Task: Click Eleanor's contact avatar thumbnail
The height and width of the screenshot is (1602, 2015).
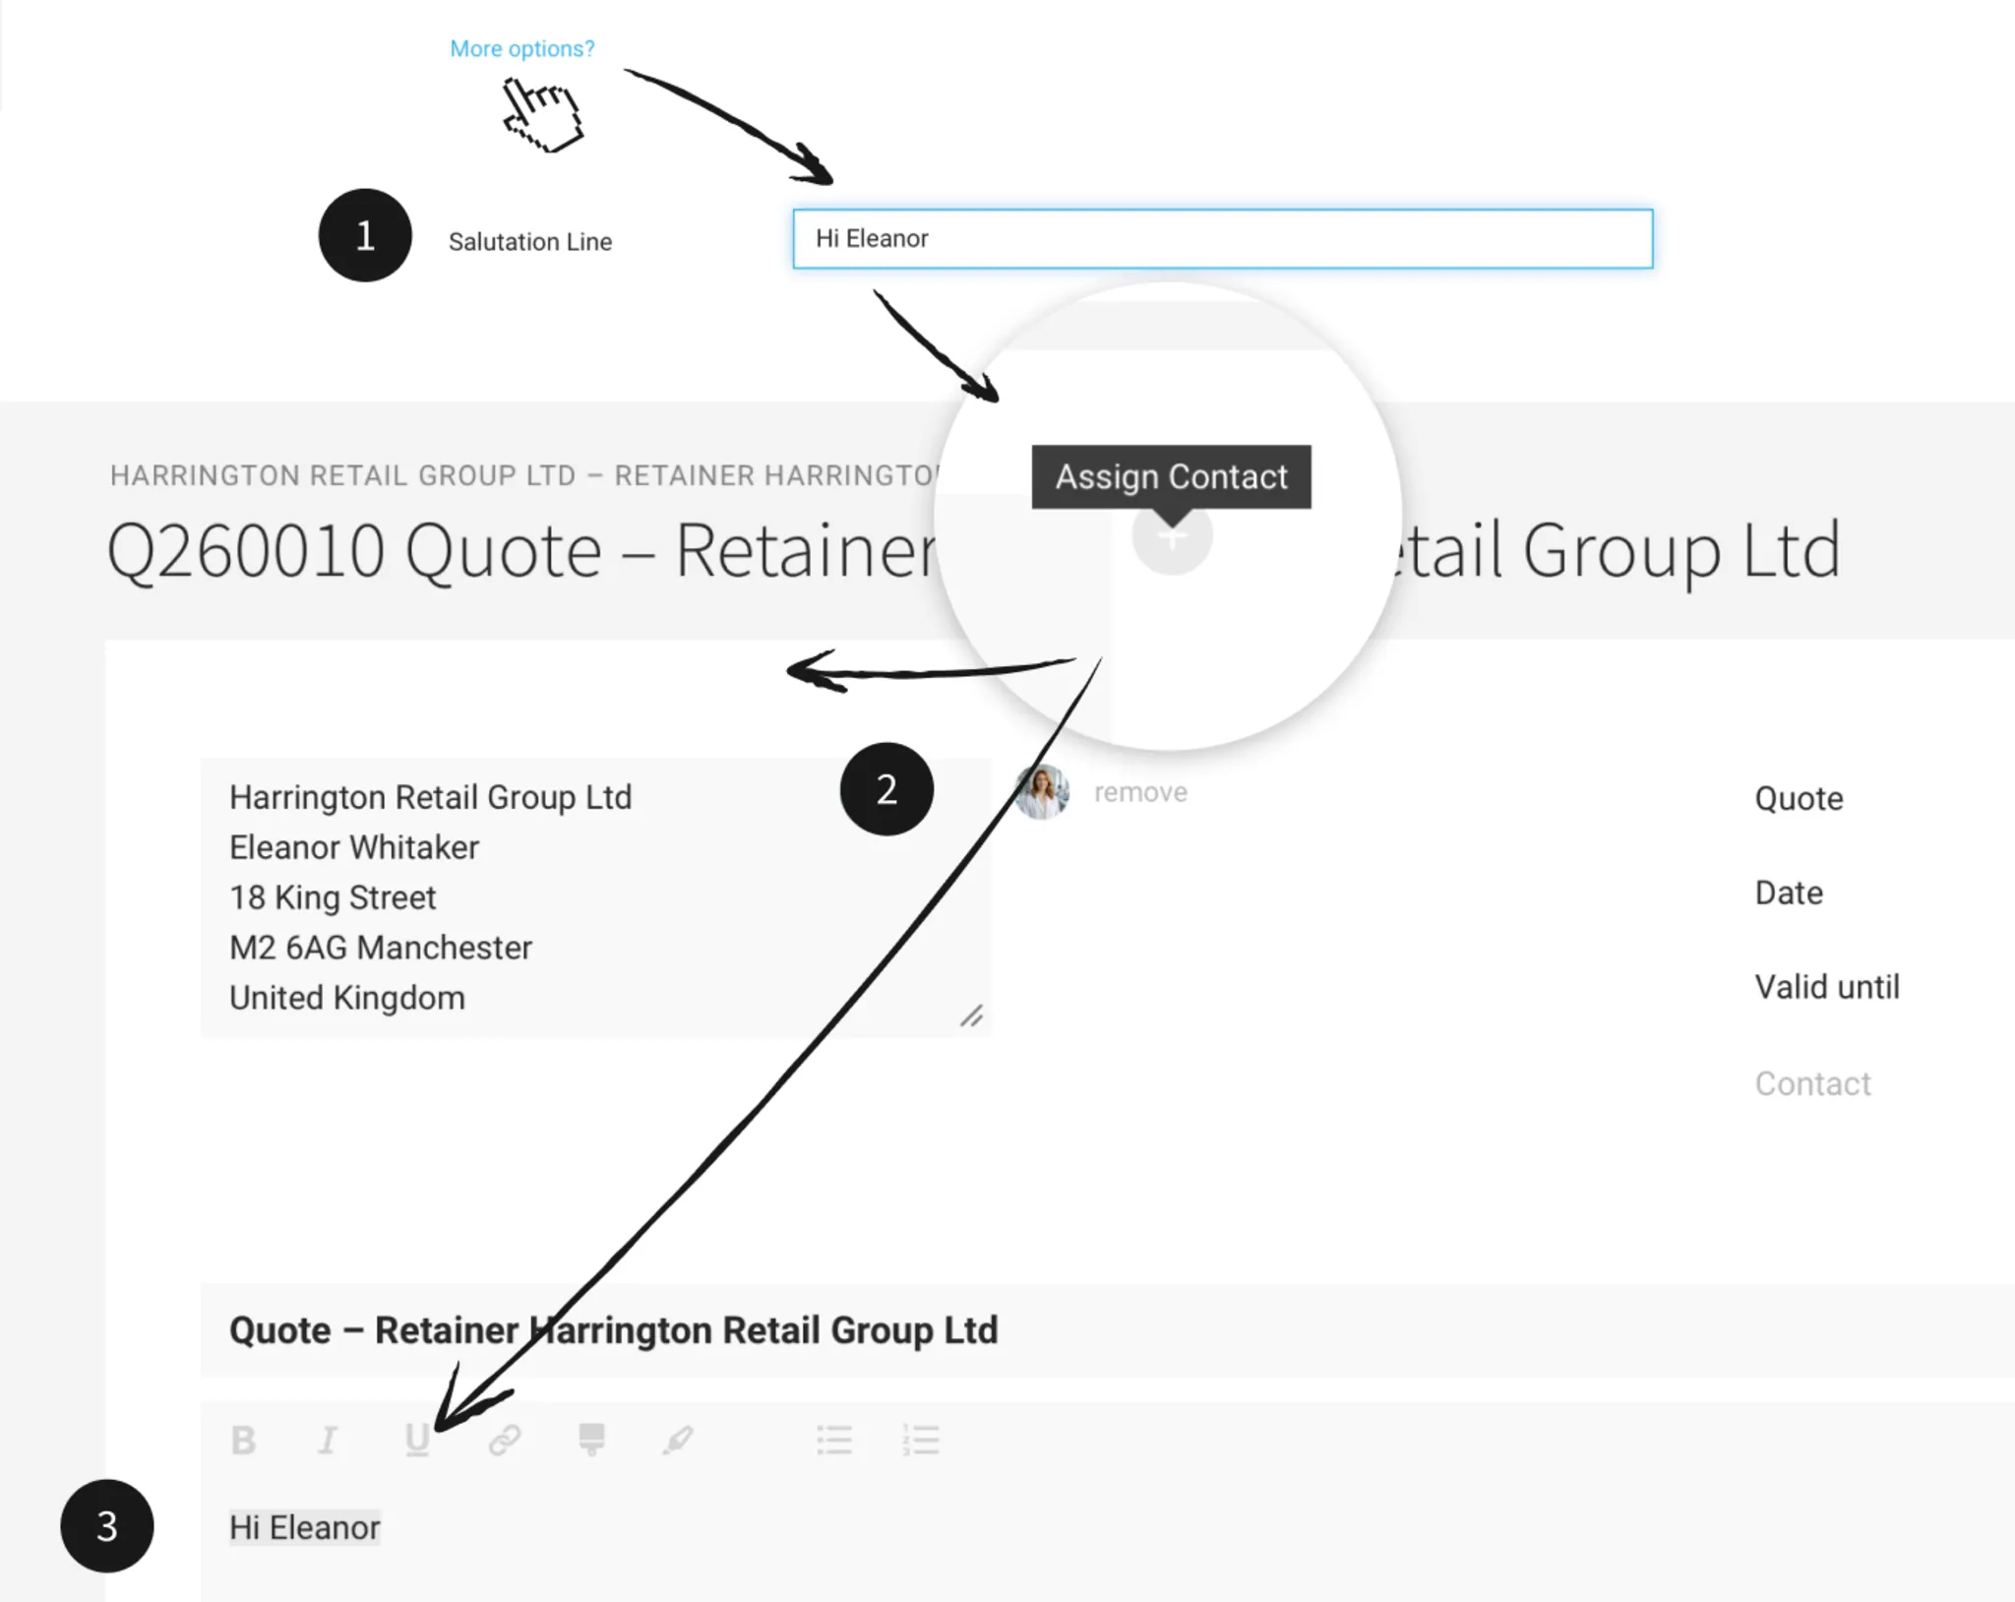Action: (x=1042, y=792)
